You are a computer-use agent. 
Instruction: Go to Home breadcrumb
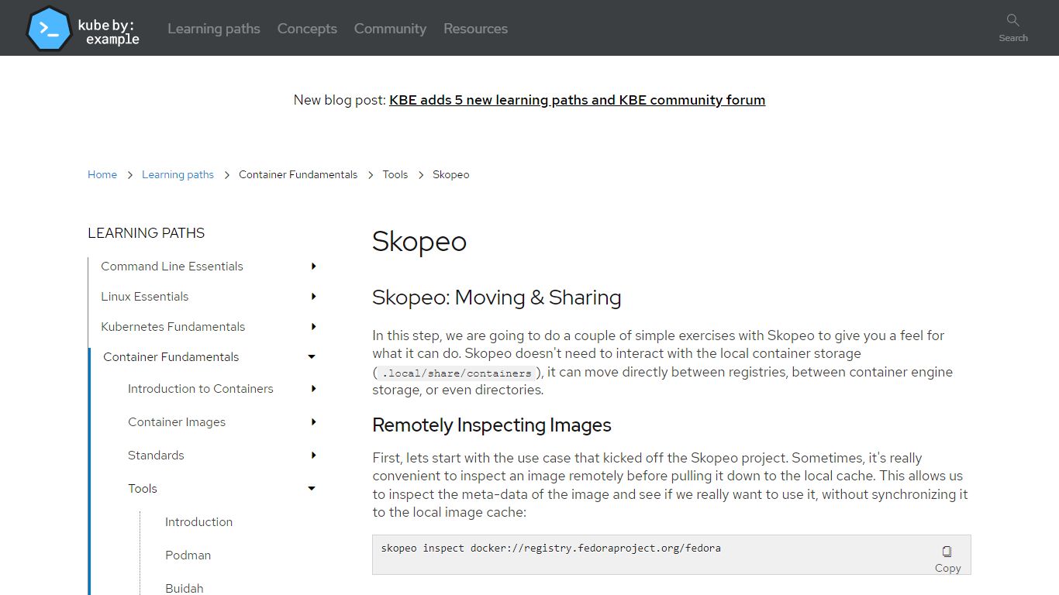coord(102,174)
